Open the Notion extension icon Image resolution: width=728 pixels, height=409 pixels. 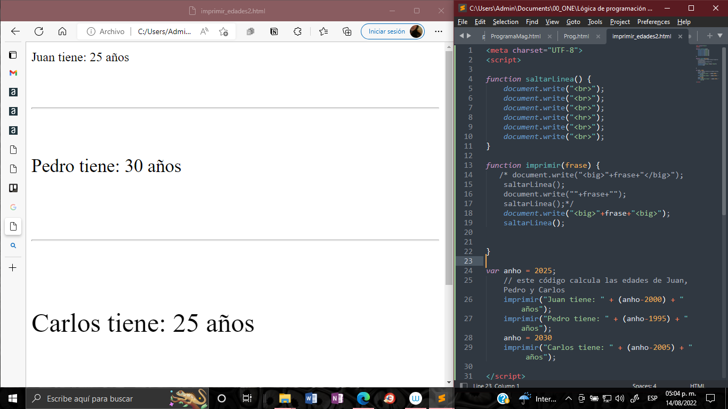274,31
